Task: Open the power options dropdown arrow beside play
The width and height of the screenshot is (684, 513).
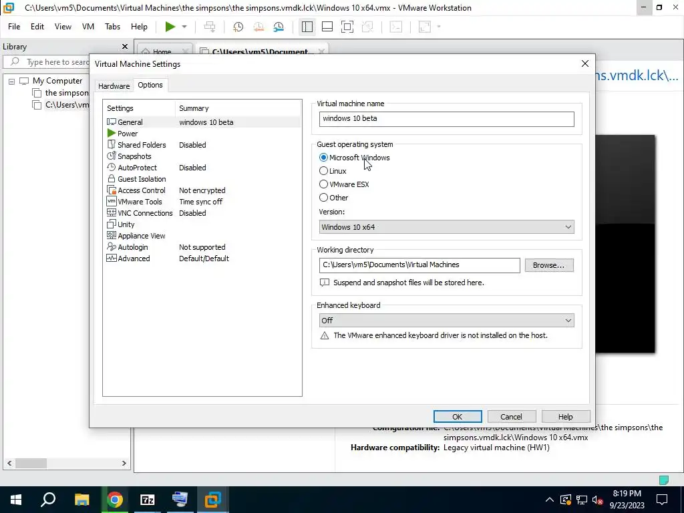Action: point(184,27)
